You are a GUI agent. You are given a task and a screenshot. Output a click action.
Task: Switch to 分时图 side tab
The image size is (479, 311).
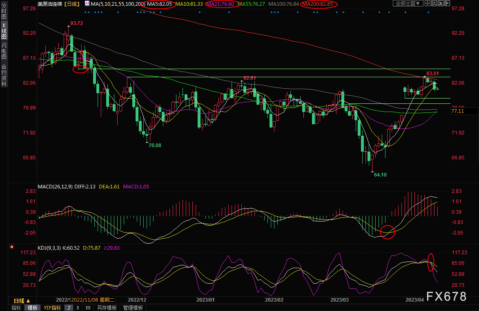pos(4,11)
